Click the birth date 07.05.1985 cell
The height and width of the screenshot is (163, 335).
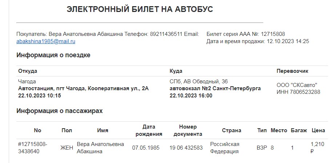point(146,148)
